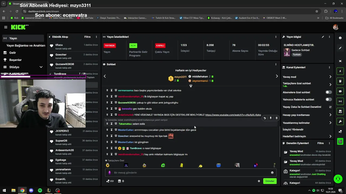Delete the hovered message with trash icon
The height and width of the screenshot is (194, 346).
tap(276, 118)
